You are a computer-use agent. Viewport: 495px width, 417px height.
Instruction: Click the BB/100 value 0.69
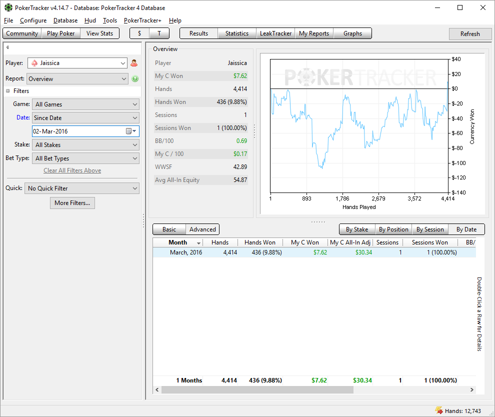242,141
